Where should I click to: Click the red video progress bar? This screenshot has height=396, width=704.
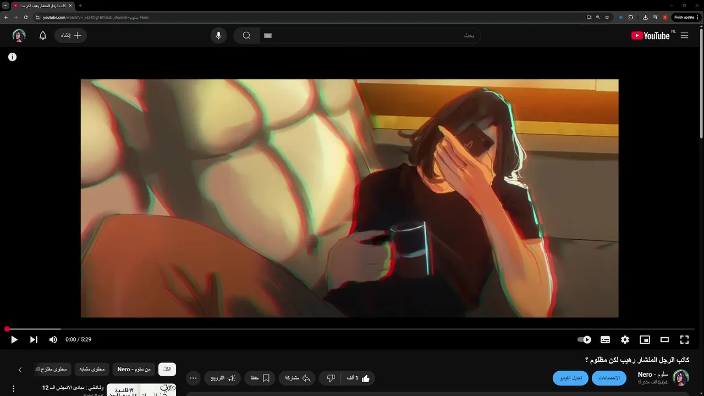coord(350,329)
